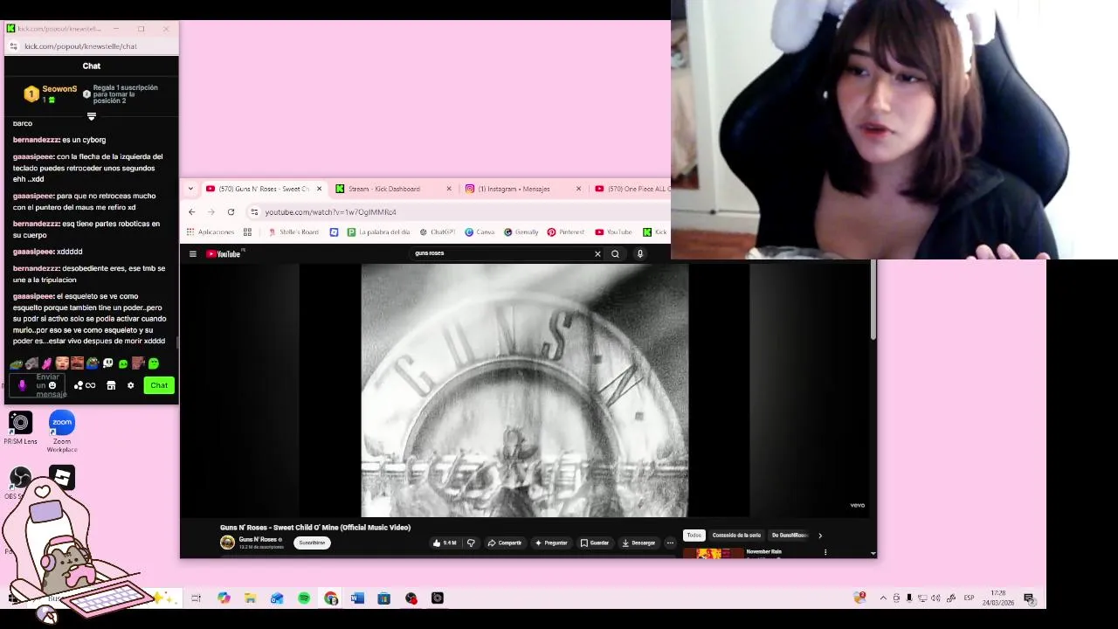Screen dimensions: 1118x629
Task: Start voice search with the microphone
Action: coord(640,254)
